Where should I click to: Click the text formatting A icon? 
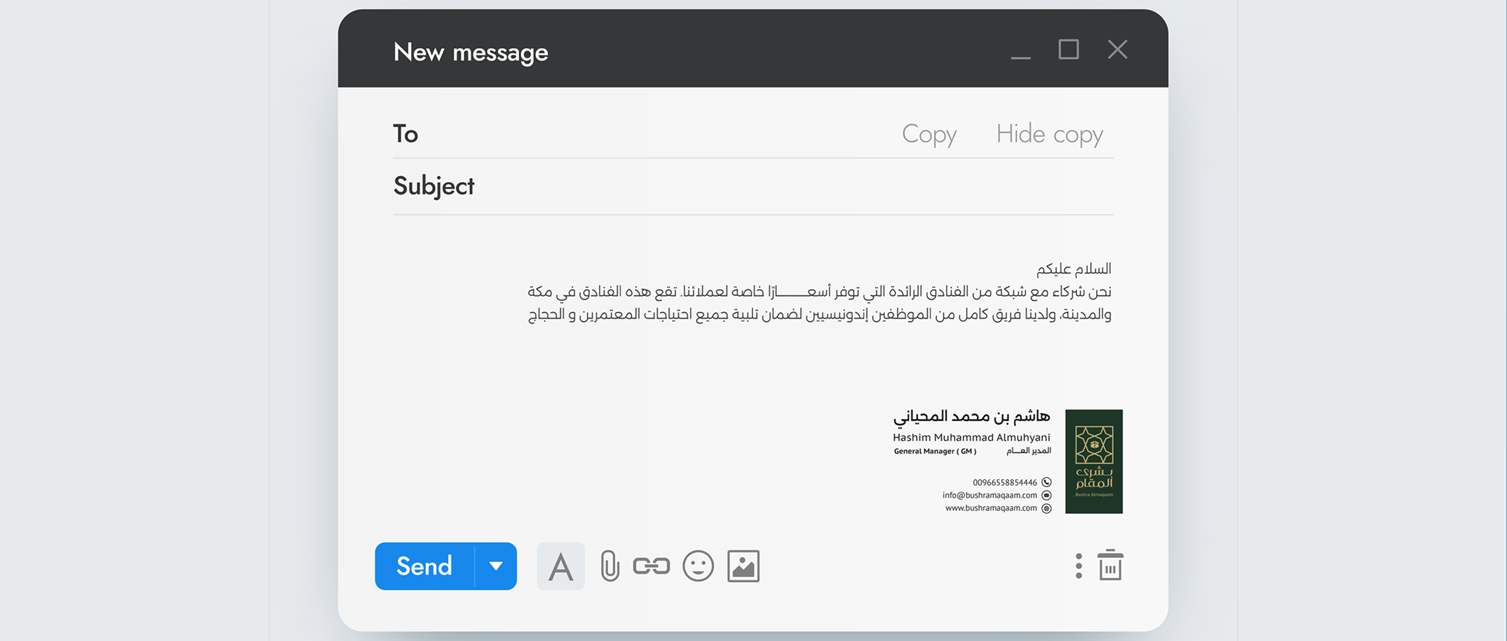[x=561, y=566]
